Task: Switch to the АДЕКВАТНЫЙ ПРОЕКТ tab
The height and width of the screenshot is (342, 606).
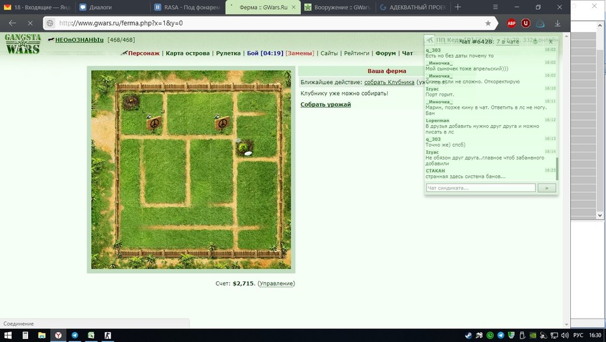Action: coord(412,7)
